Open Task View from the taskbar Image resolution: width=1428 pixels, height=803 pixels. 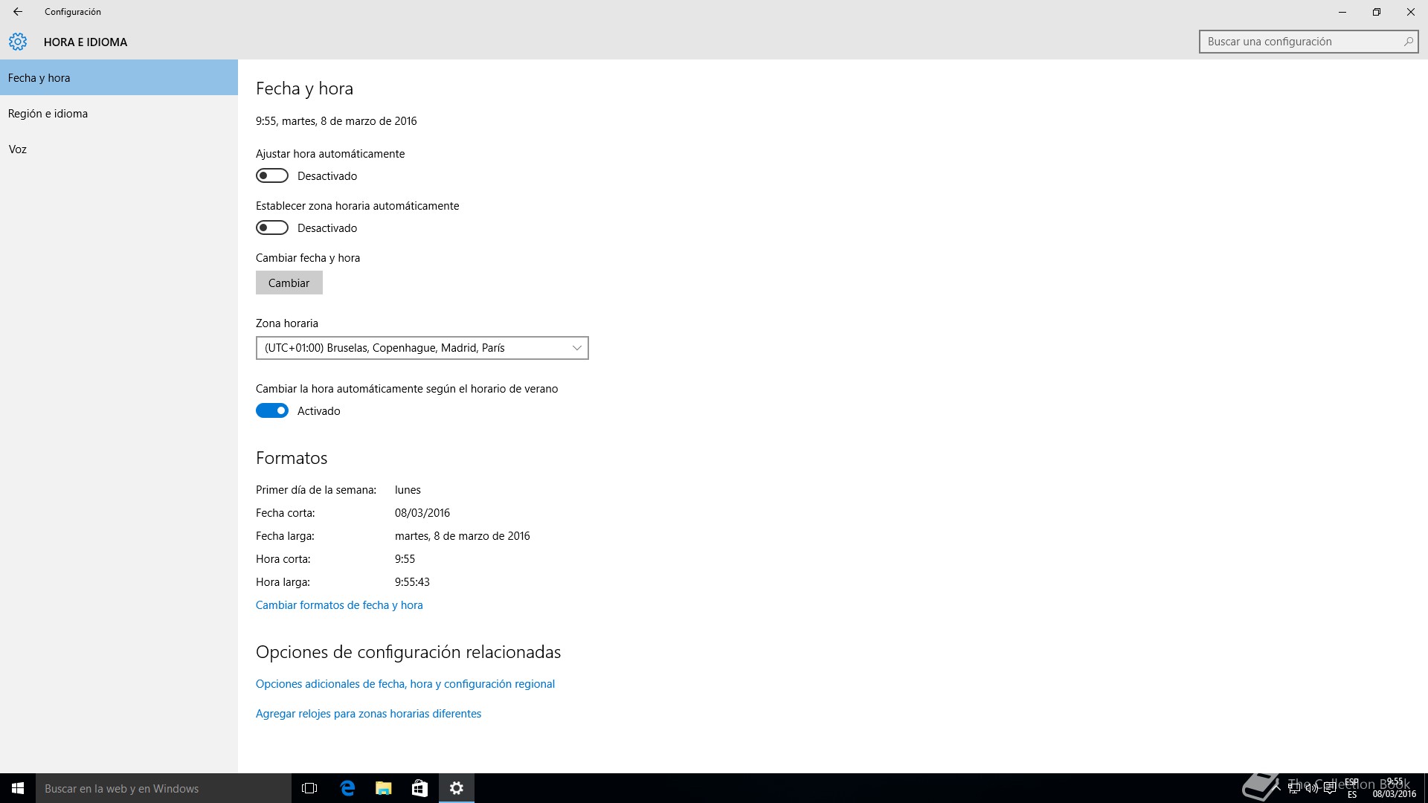[x=309, y=788]
